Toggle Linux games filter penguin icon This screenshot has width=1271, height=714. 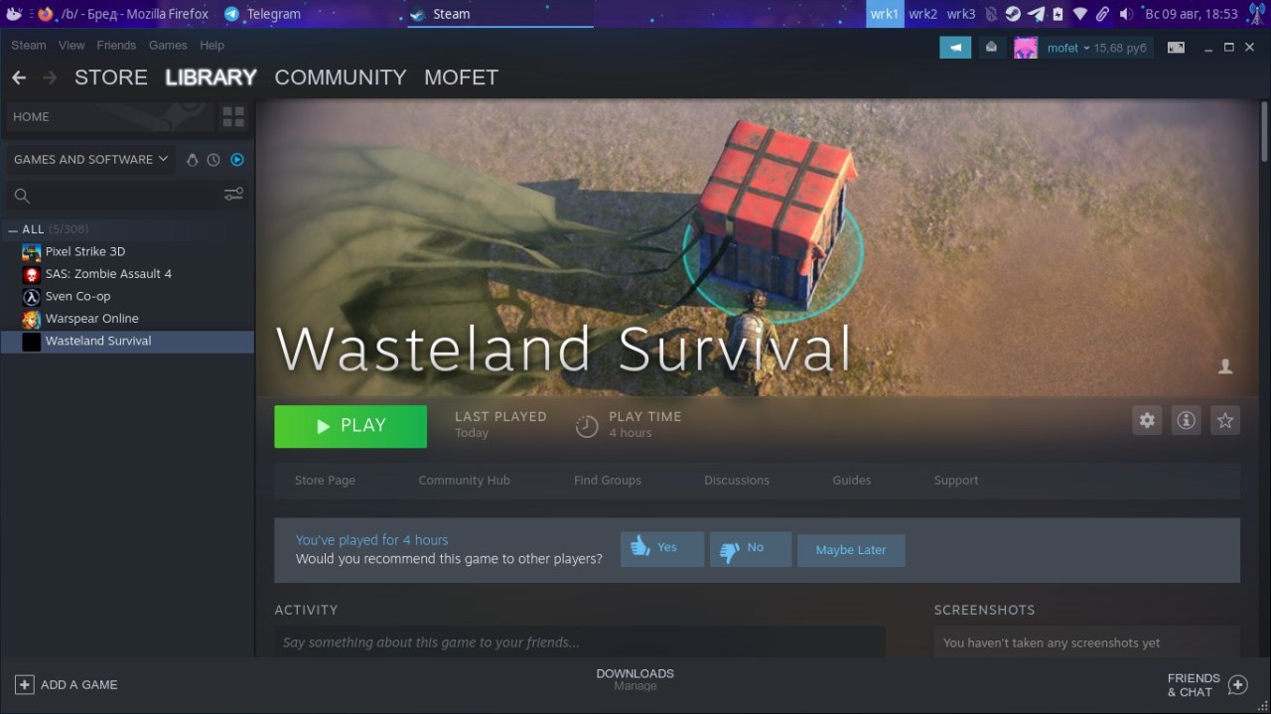coord(193,160)
